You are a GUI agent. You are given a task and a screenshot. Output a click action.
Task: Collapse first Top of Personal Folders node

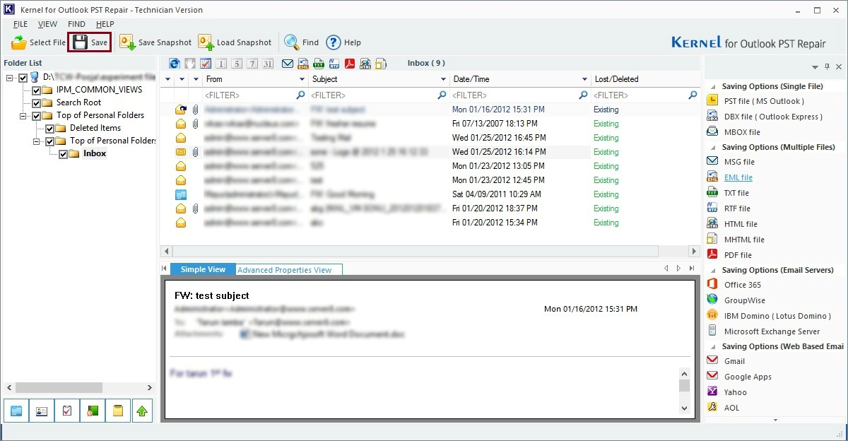coord(23,116)
